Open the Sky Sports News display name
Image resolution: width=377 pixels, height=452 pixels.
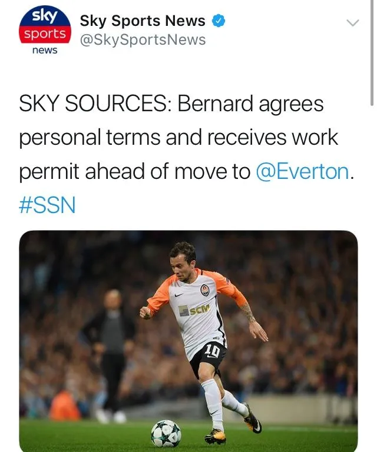(x=142, y=21)
